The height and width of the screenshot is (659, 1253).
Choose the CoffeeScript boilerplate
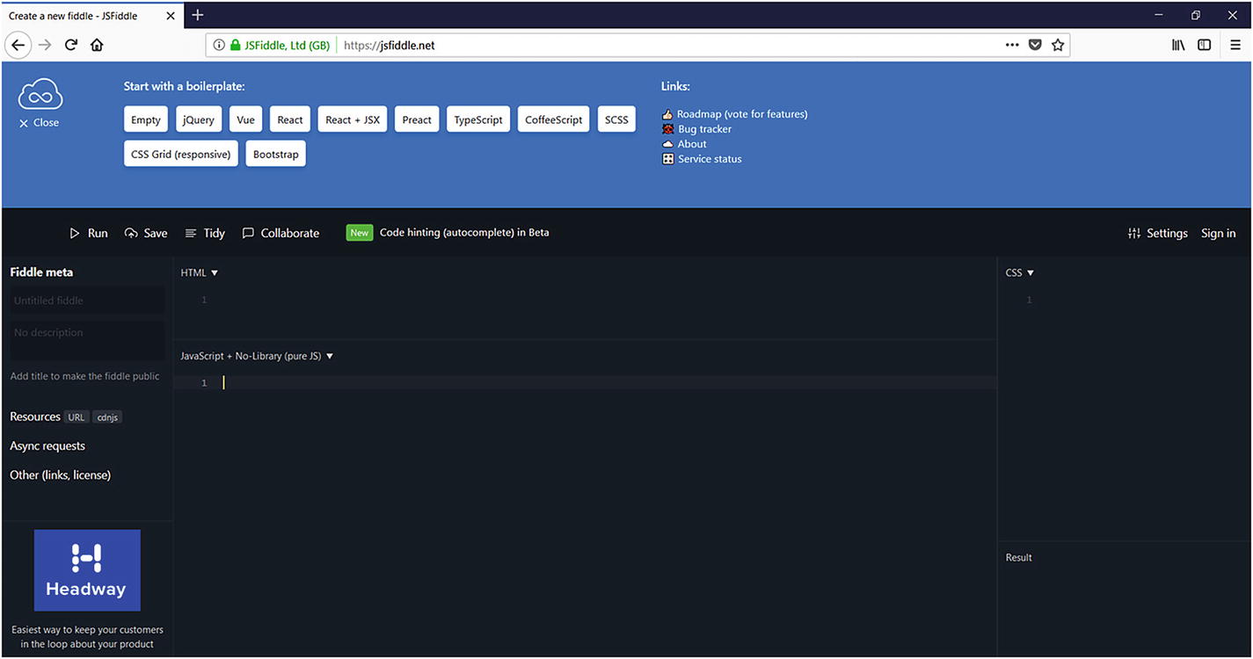tap(554, 119)
